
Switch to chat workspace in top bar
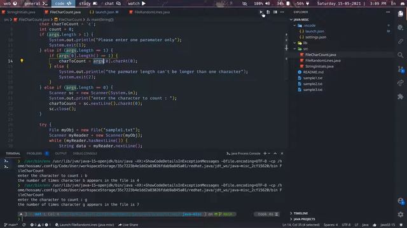click(x=113, y=4)
